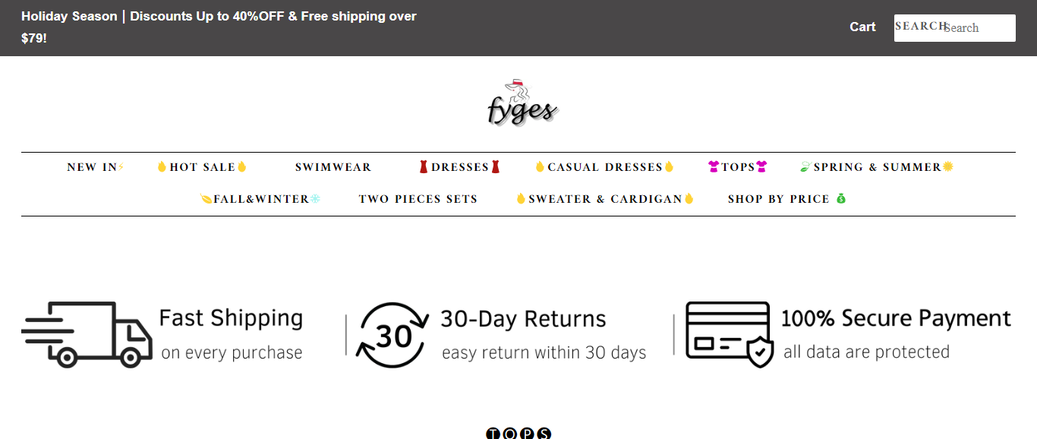This screenshot has width=1037, height=439.
Task: Click the secure payment card icon
Action: [x=729, y=334]
